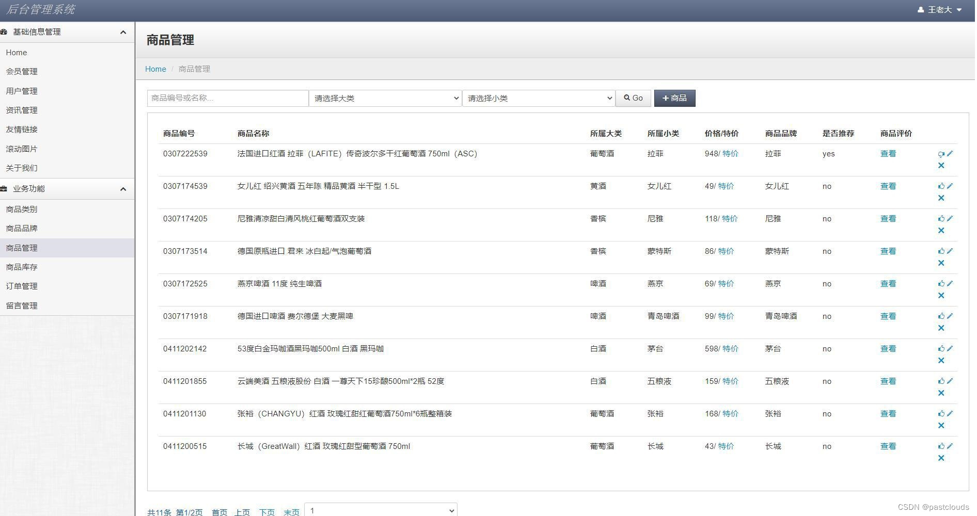
Task: Click the product search input field
Action: tap(227, 98)
